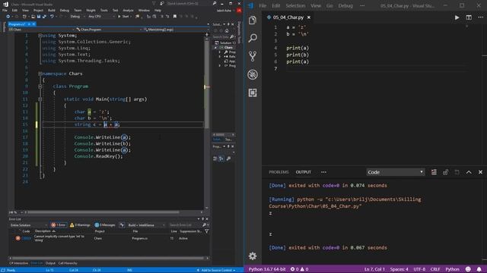
Task: Split the VS Code editor
Action: [469, 17]
